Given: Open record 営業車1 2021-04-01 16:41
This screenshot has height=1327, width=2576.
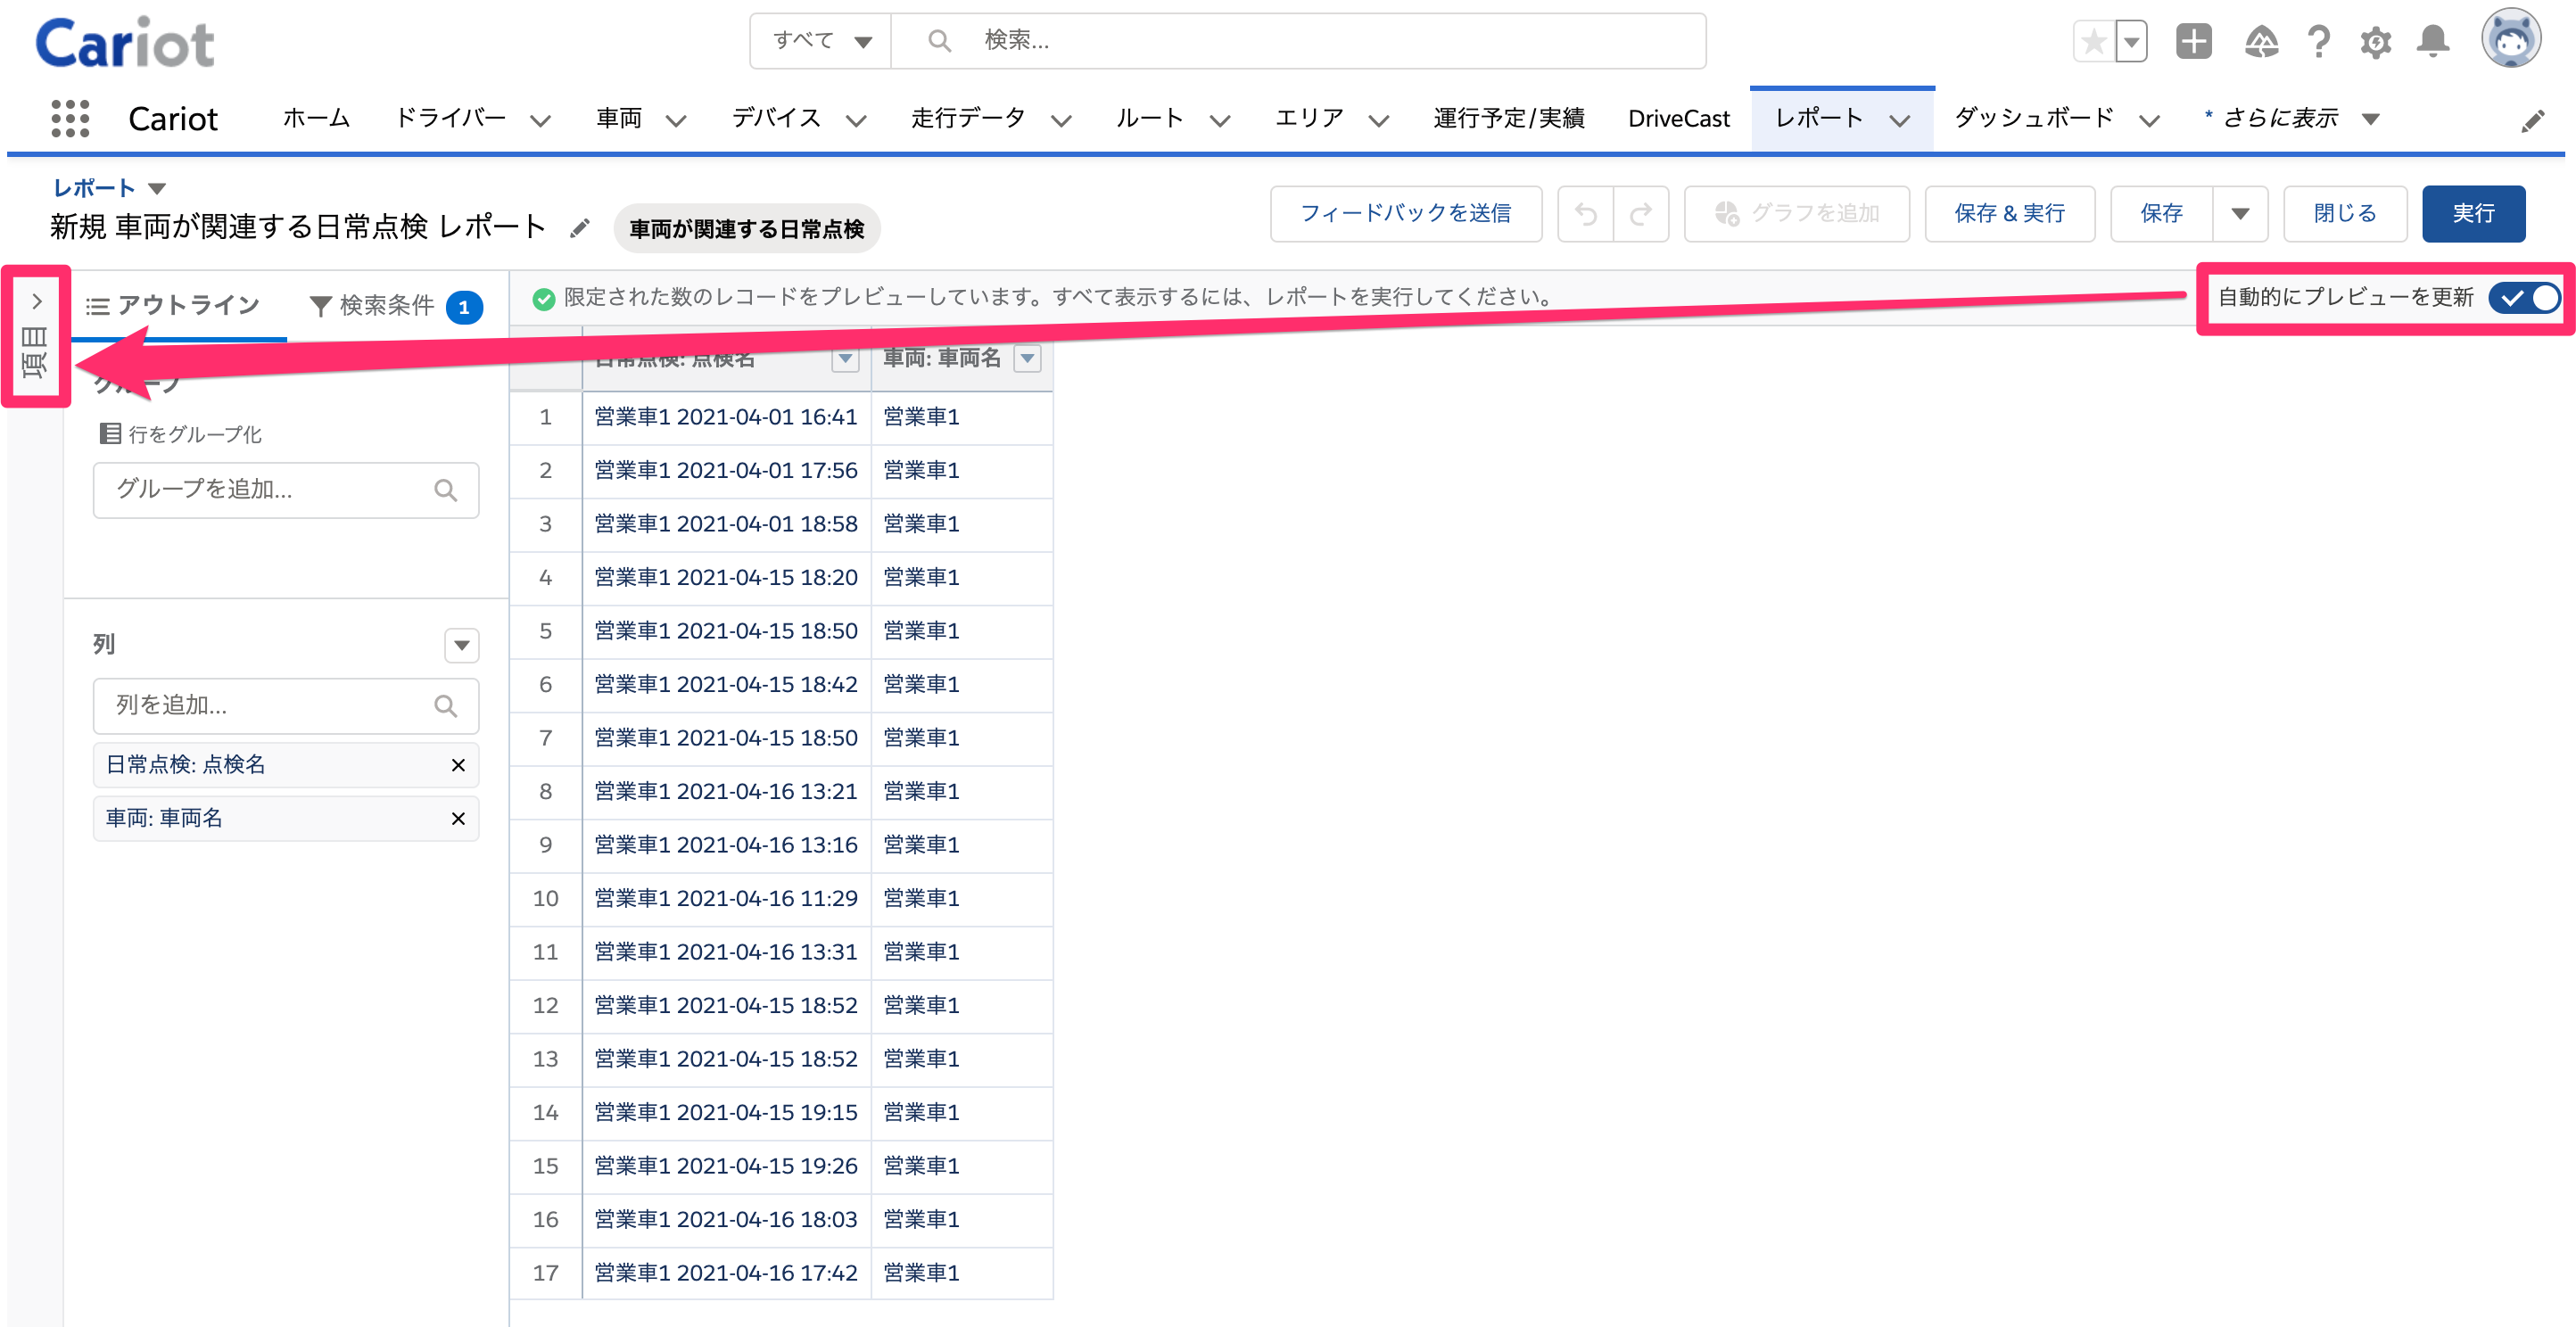Looking at the screenshot, I should point(726,418).
